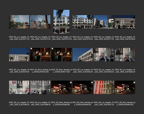Screen dimensions: 144x114
Task: Select the thumbnail for image 5L8Y3078
Action: click(x=125, y=22)
